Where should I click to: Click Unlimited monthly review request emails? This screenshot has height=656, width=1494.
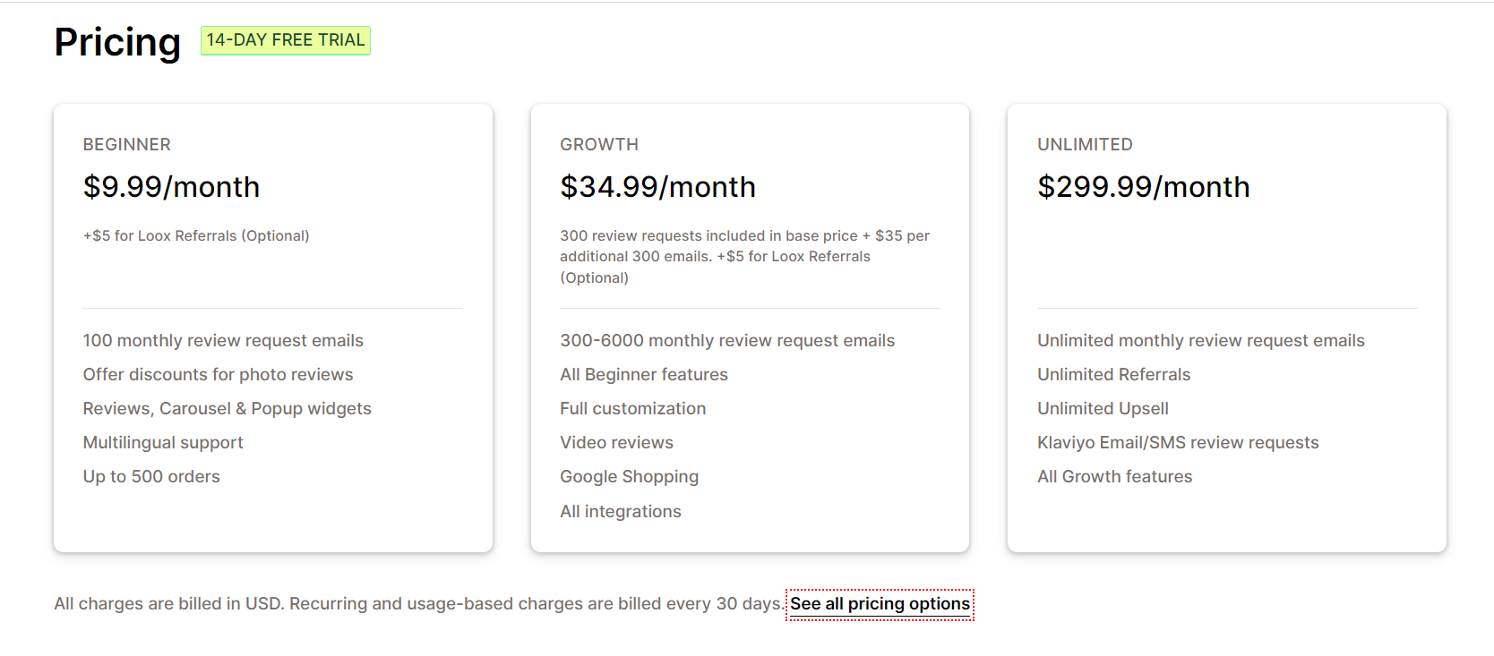pyautogui.click(x=1200, y=341)
